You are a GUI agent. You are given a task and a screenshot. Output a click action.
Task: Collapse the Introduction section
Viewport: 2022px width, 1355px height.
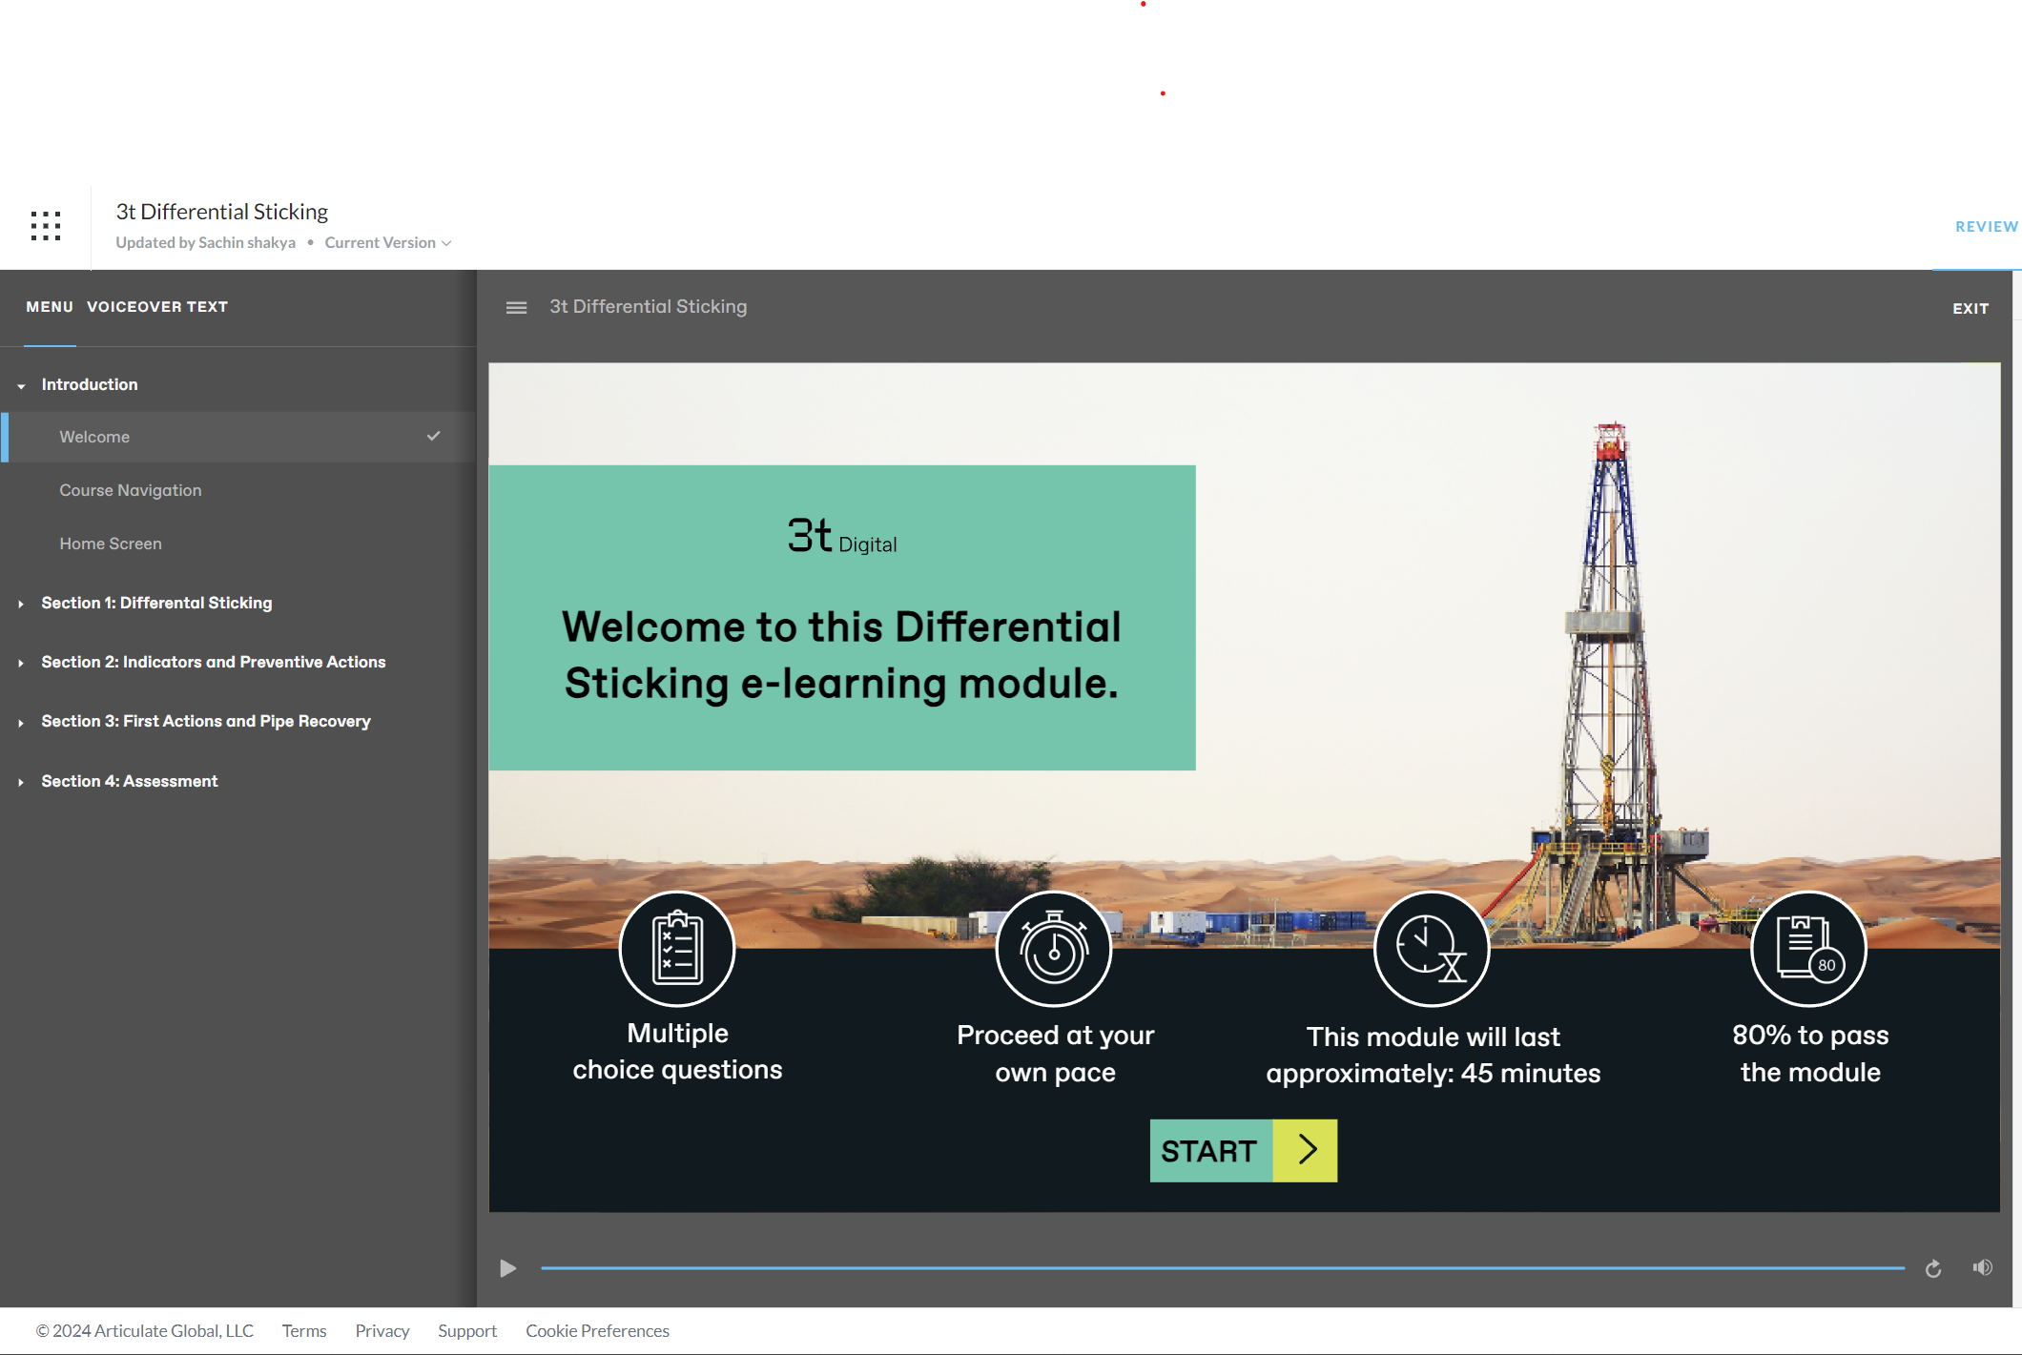coord(21,385)
